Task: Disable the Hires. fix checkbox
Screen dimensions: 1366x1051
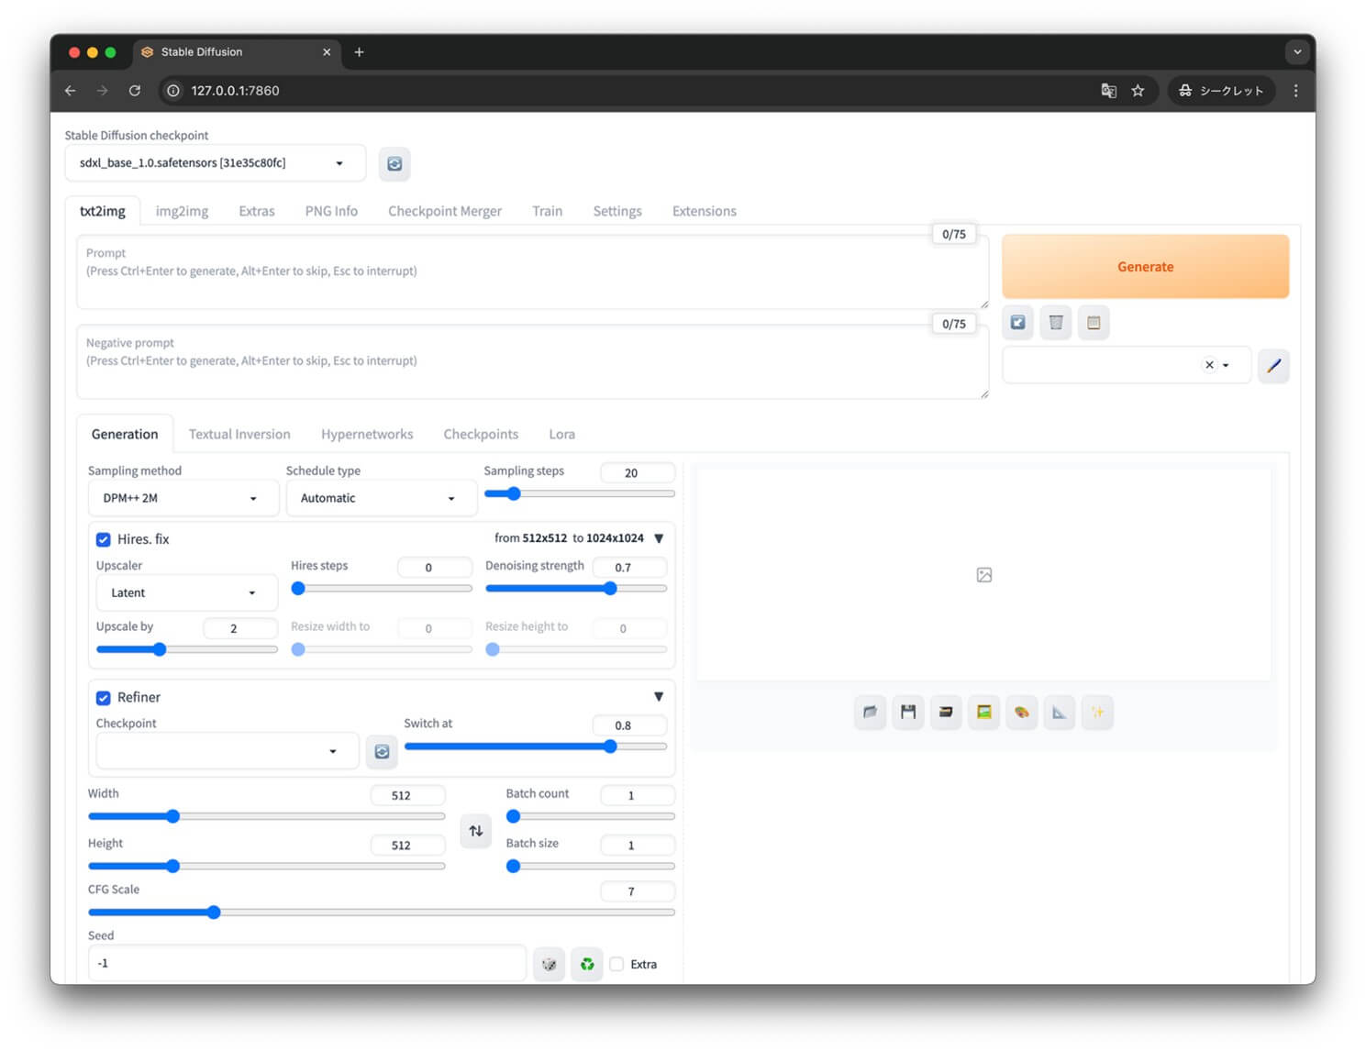Action: [x=104, y=540]
